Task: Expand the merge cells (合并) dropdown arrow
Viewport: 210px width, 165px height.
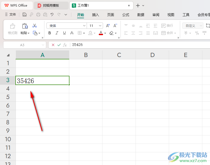Action: tap(175, 33)
